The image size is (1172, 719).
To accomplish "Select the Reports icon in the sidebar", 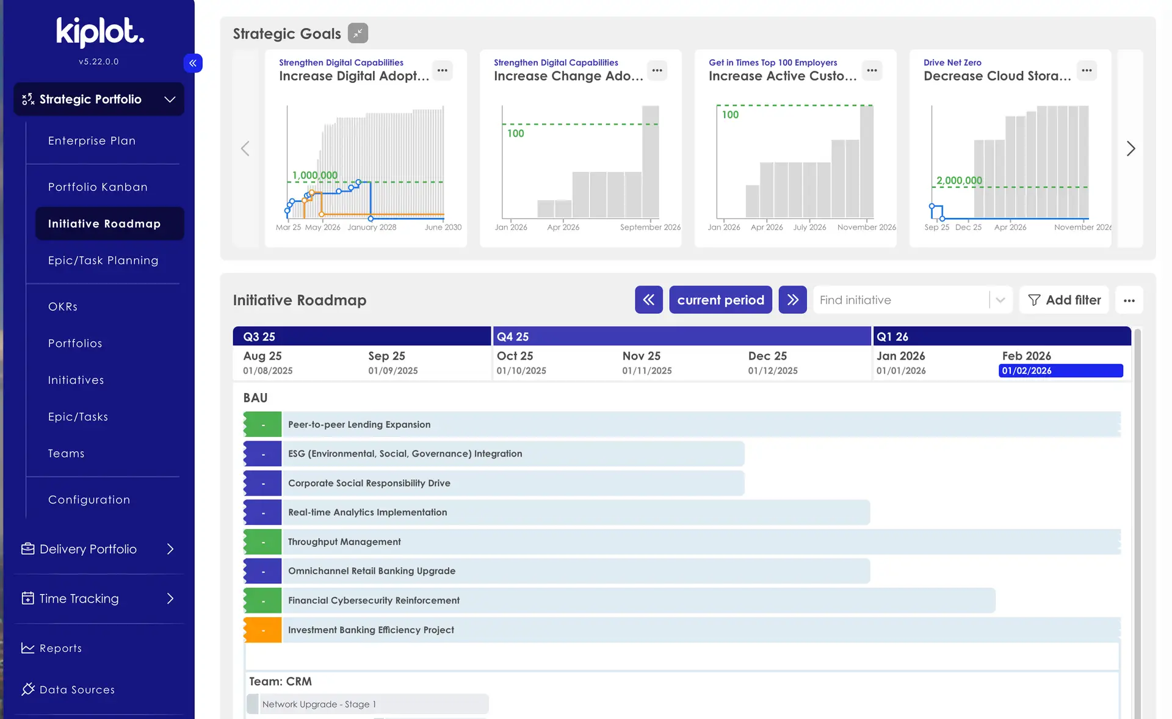I will tap(27, 648).
